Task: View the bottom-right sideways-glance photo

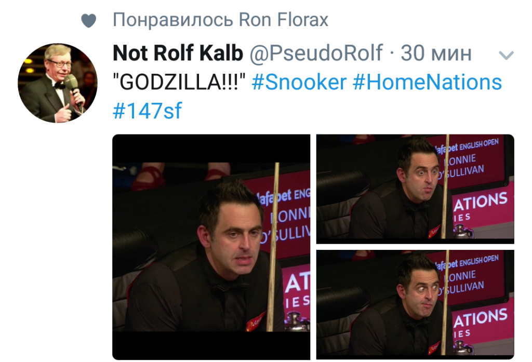Action: pos(415,305)
